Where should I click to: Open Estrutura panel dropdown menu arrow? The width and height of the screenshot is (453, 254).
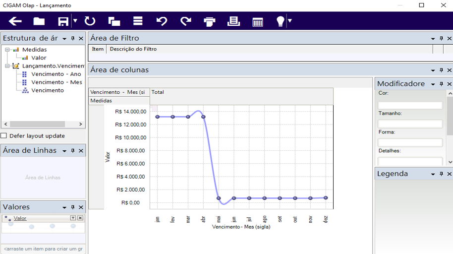(x=64, y=39)
